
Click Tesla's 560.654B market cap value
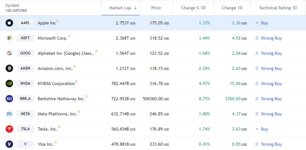(x=123, y=129)
